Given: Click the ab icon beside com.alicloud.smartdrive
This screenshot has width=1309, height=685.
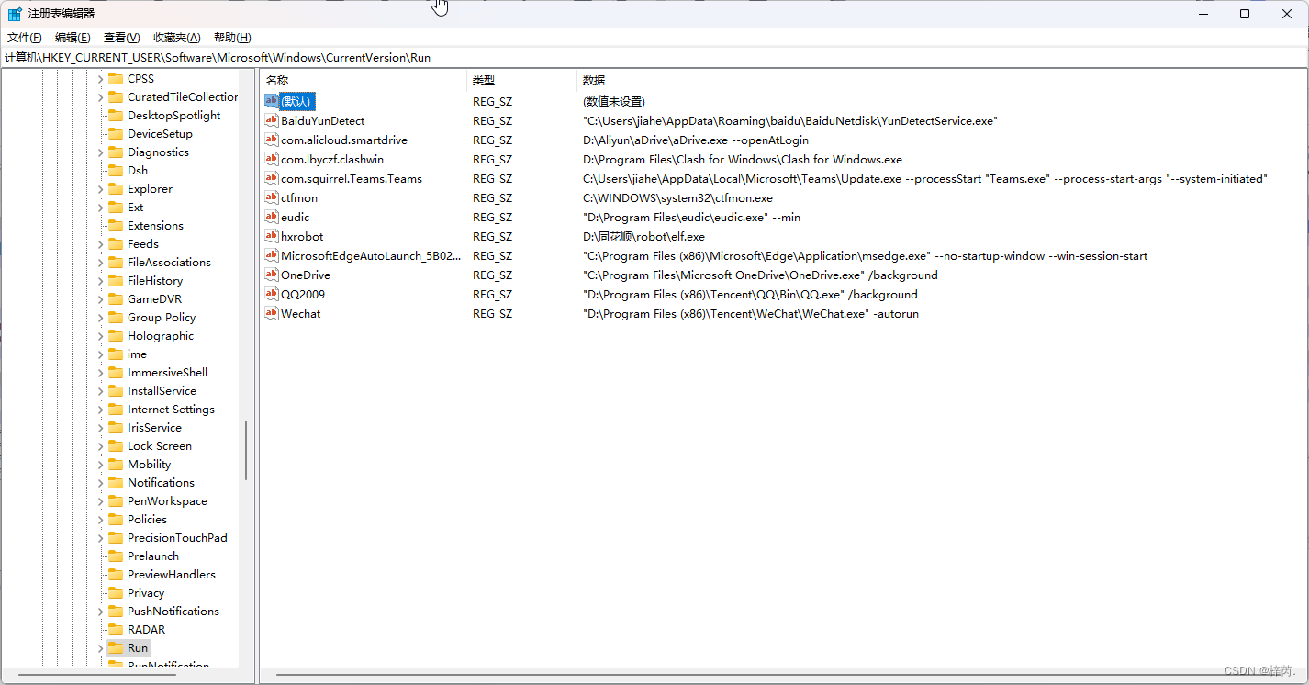Looking at the screenshot, I should 272,140.
